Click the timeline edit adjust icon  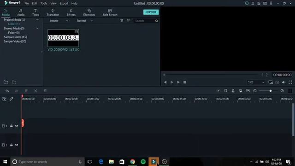click(x=45, y=91)
